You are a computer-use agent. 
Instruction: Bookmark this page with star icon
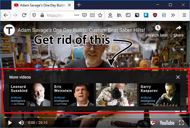pos(100,15)
